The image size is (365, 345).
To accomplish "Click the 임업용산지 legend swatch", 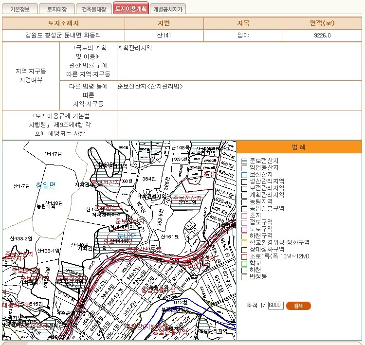I will (x=244, y=168).
